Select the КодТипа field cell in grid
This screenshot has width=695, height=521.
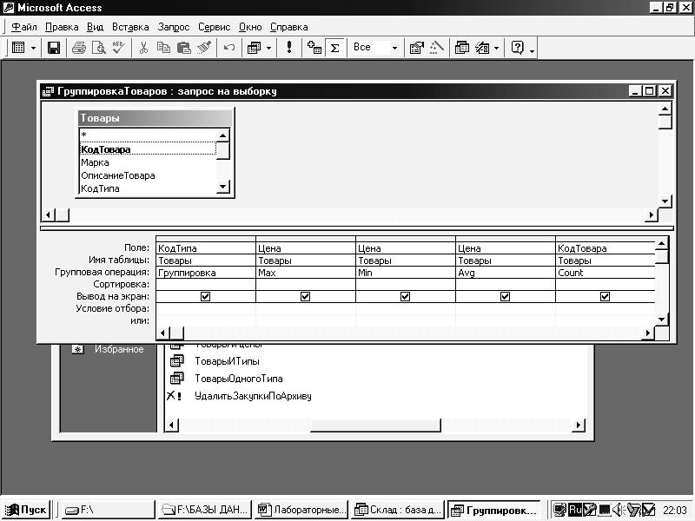pos(206,248)
